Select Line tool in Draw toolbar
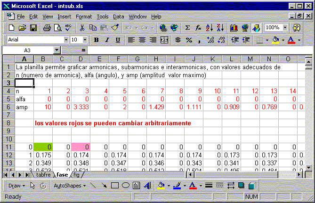Image resolution: width=315 pixels, height=203 pixels. click(x=93, y=186)
